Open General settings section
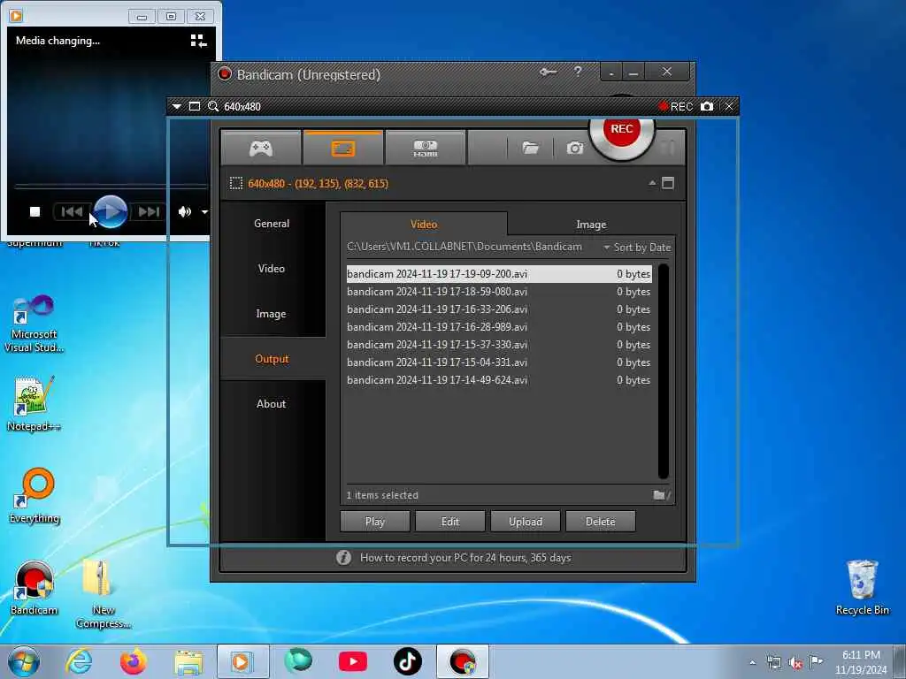Screen dimensions: 906x679 coord(272,224)
